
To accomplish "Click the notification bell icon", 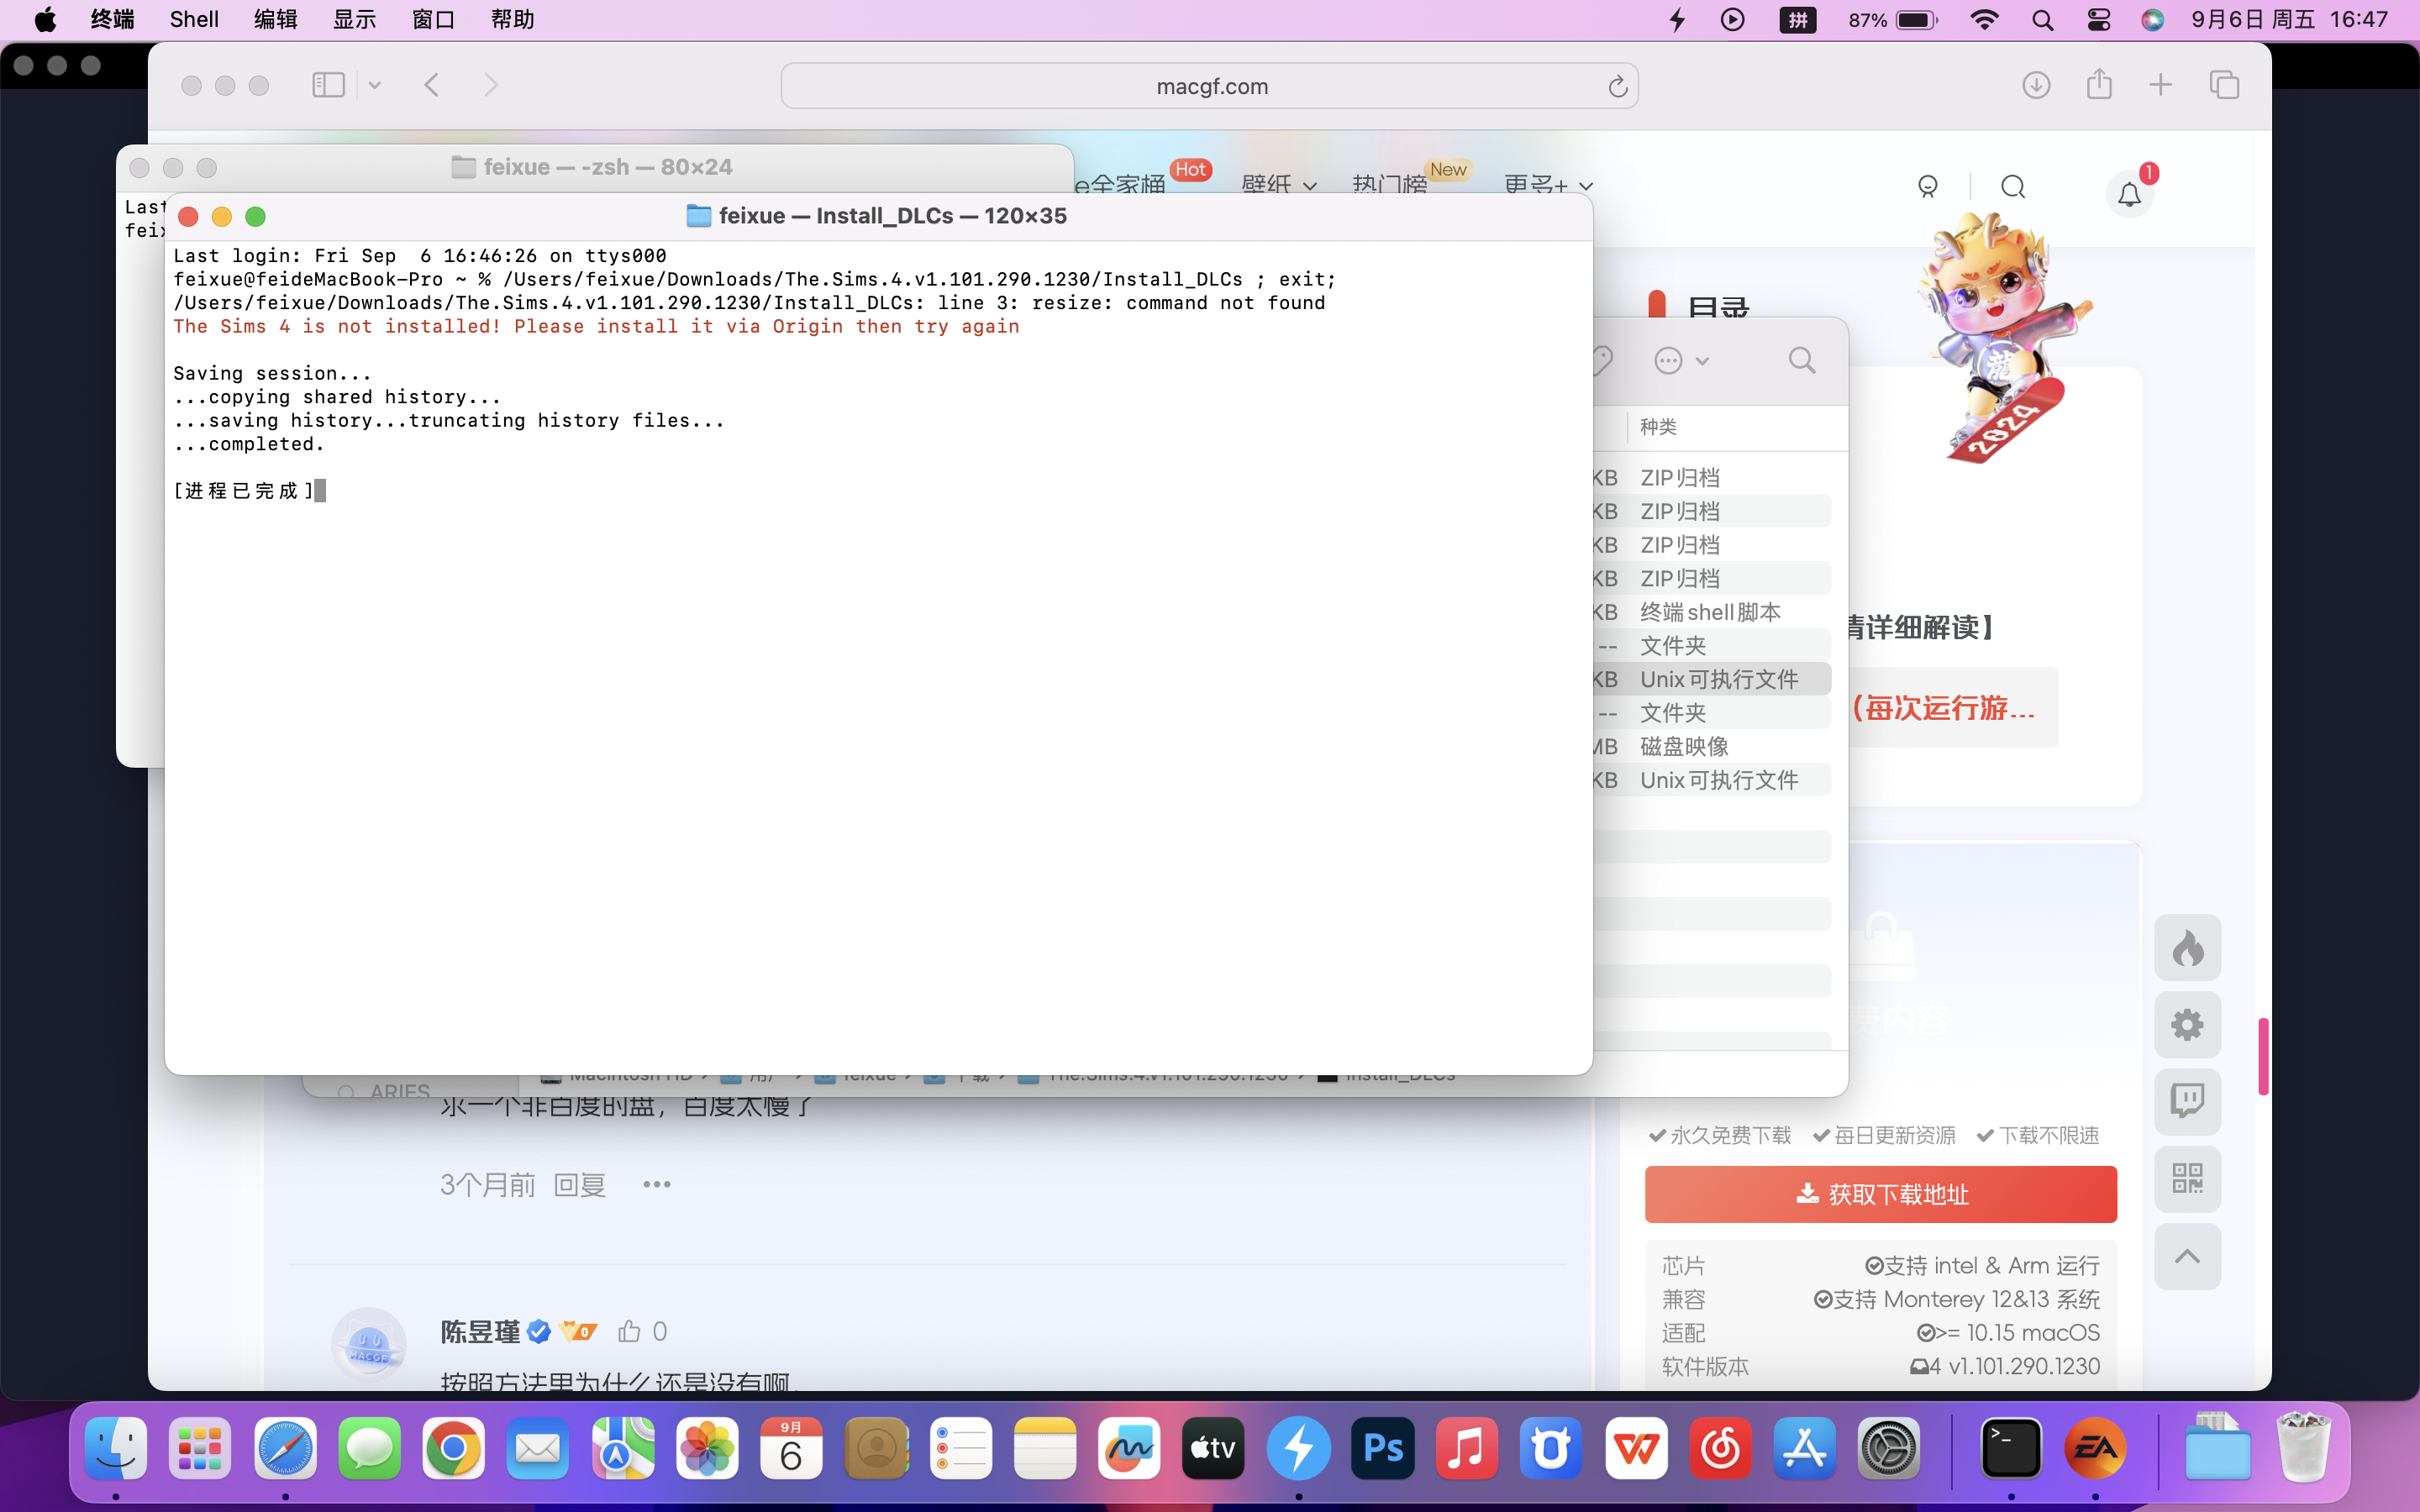I will coord(2129,194).
